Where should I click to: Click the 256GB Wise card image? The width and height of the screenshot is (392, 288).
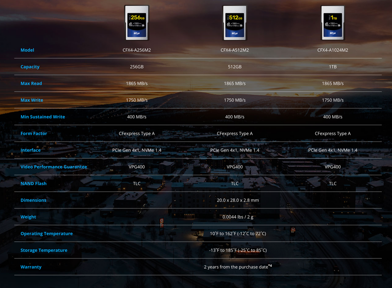click(137, 22)
